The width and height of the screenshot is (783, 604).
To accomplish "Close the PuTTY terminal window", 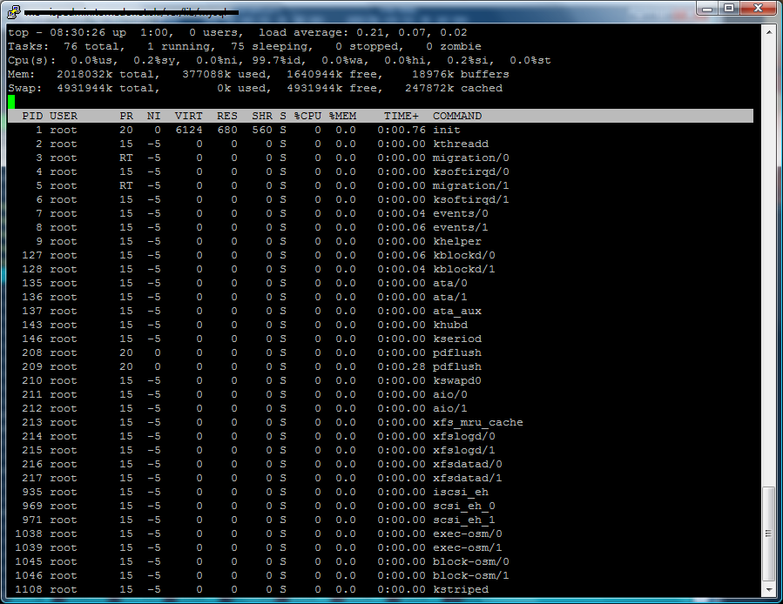I will coord(758,8).
